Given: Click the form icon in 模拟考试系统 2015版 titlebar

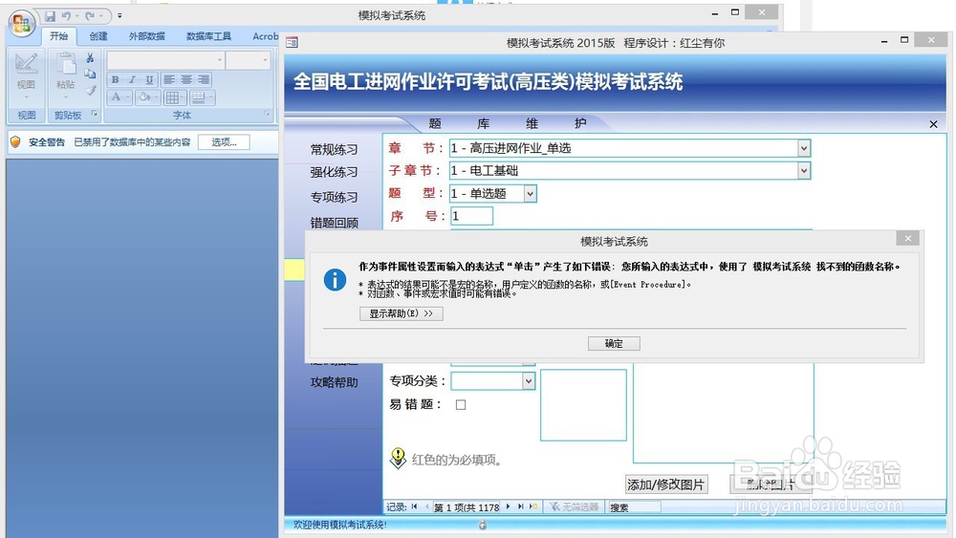Looking at the screenshot, I should tap(292, 42).
